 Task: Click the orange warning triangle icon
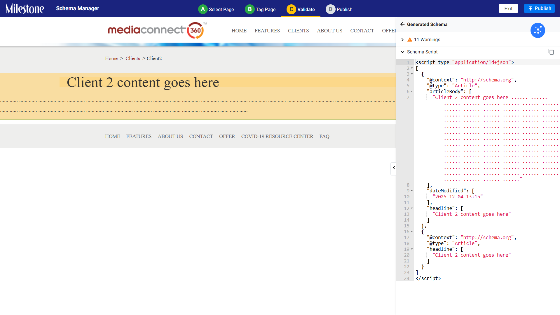pyautogui.click(x=410, y=40)
